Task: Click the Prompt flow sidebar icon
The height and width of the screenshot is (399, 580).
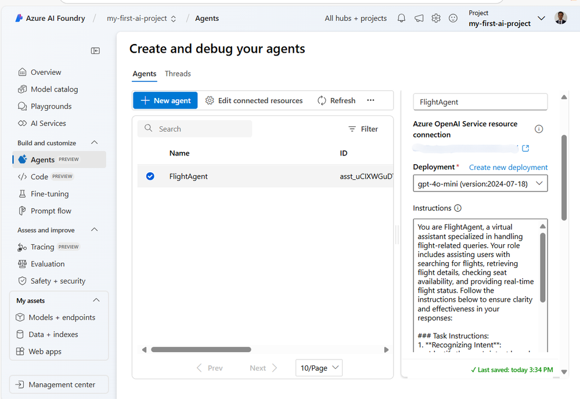Action: [22, 211]
